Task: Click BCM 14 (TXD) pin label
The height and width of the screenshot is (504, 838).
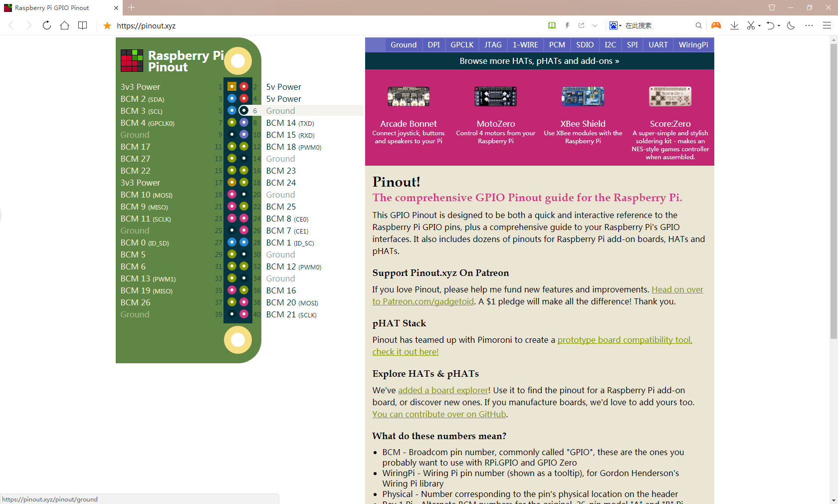Action: (x=290, y=123)
